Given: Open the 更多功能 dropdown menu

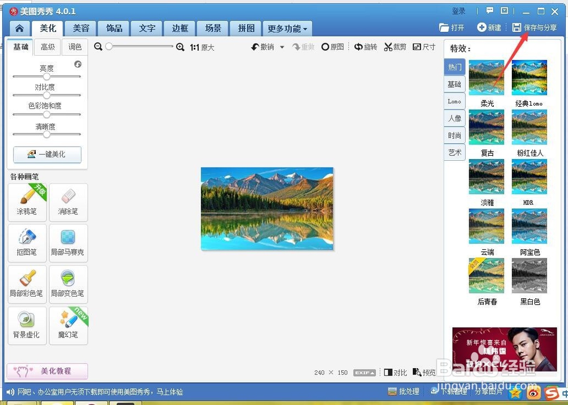Looking at the screenshot, I should pyautogui.click(x=287, y=28).
